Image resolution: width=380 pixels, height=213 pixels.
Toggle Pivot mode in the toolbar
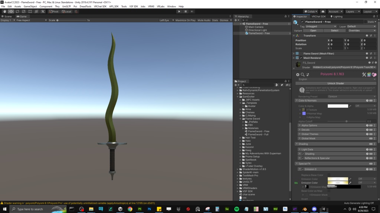[53, 11]
